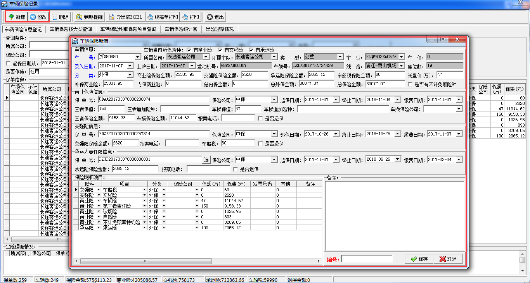The image size is (530, 283).
Task: Open the 车辆保险统计表 tab
Action: pyautogui.click(x=181, y=29)
